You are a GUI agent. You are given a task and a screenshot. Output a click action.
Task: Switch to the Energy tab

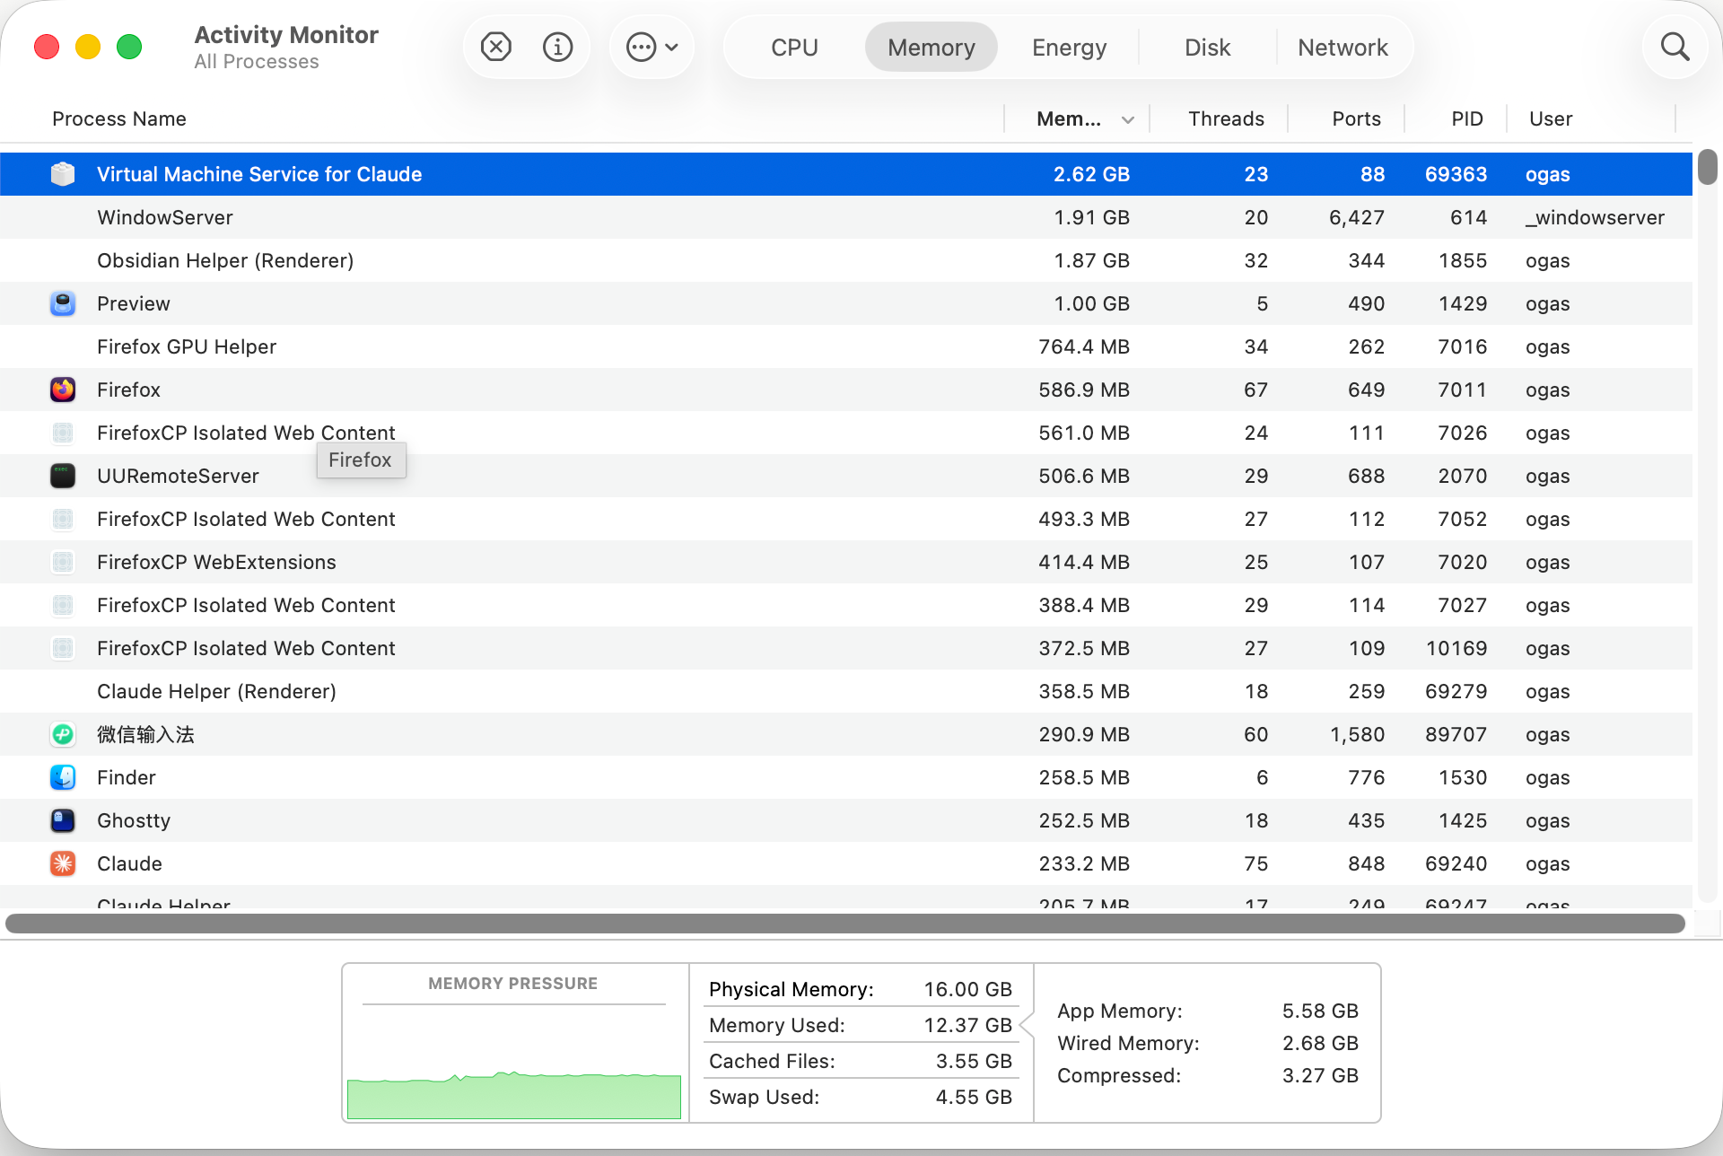coord(1069,48)
